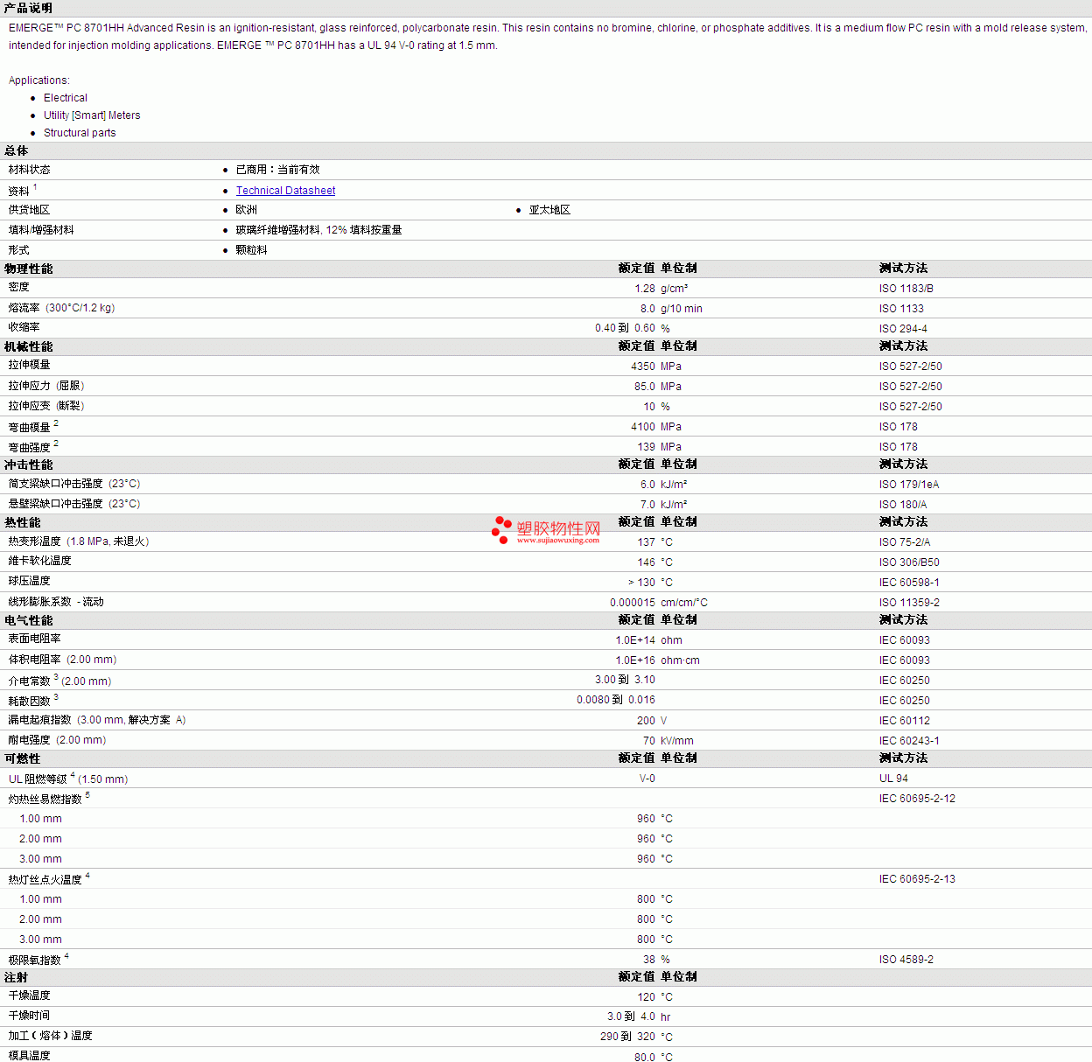Select the 加工（熔体）温度 label

pyautogui.click(x=50, y=1036)
